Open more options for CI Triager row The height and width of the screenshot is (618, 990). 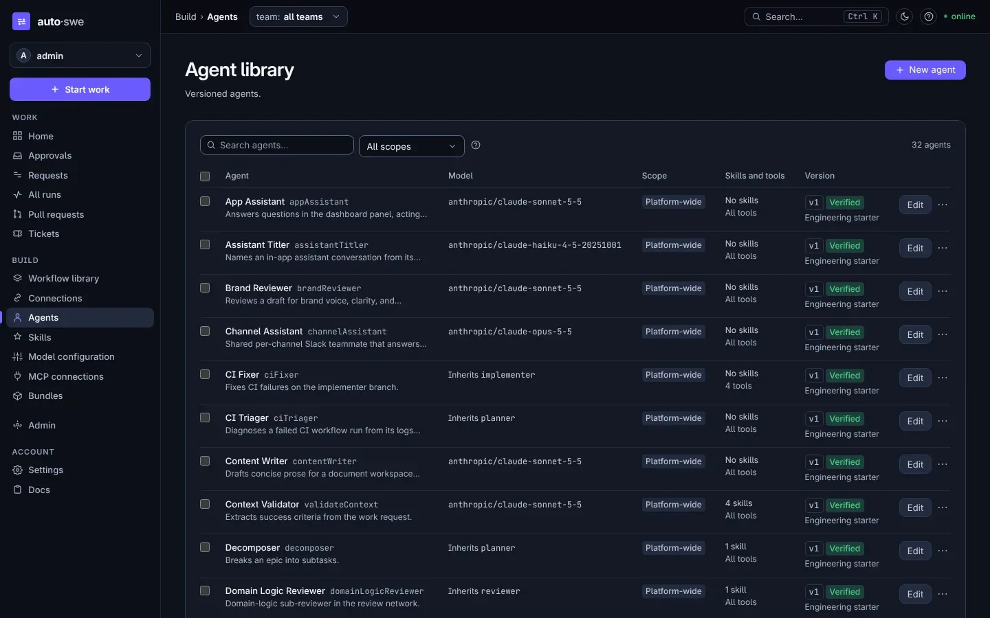(943, 421)
